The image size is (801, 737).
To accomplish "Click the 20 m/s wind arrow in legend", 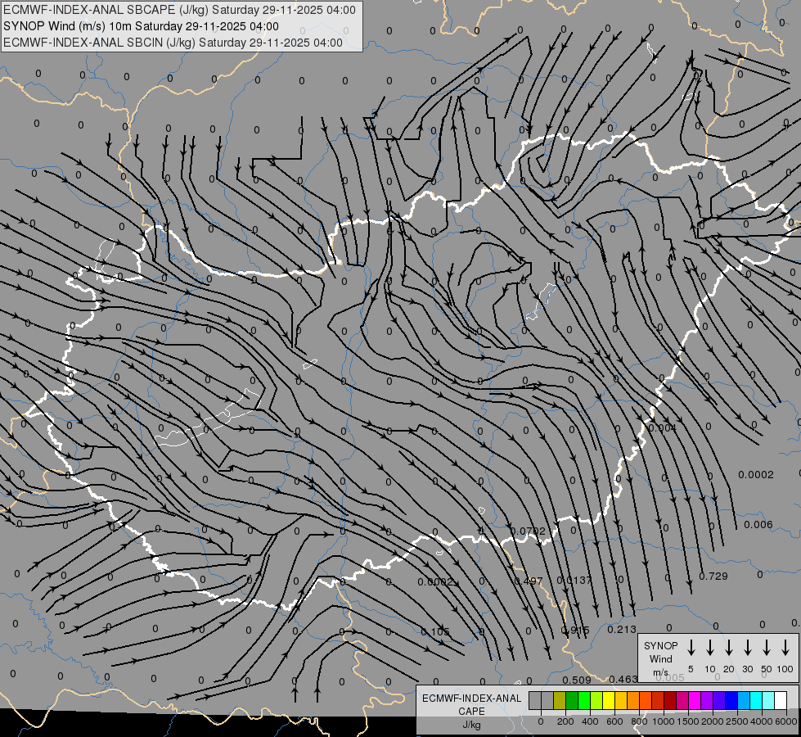I will (729, 648).
